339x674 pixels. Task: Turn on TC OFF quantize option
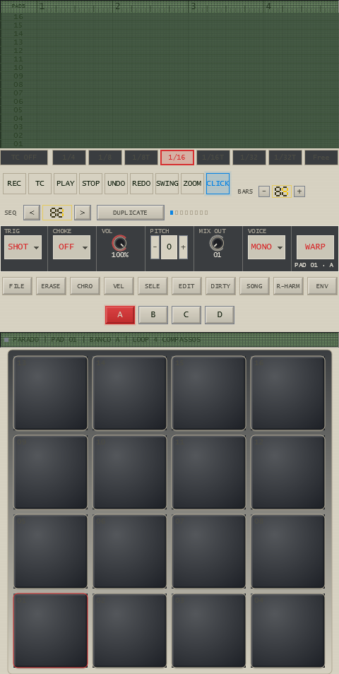pyautogui.click(x=24, y=158)
